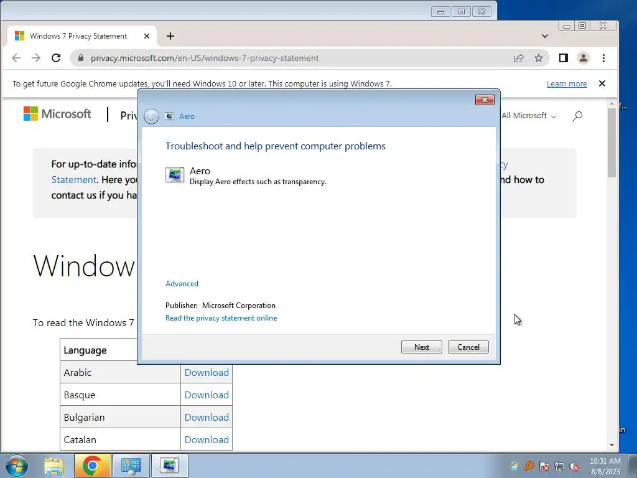Go back in the Aero troubleshooter

[152, 116]
